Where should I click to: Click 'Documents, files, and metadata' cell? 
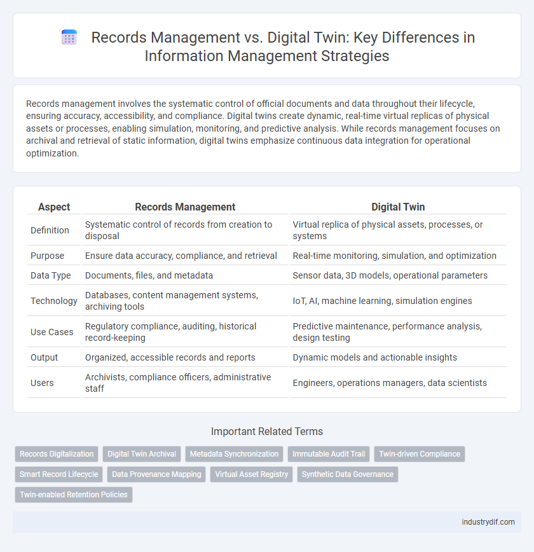[x=185, y=275]
